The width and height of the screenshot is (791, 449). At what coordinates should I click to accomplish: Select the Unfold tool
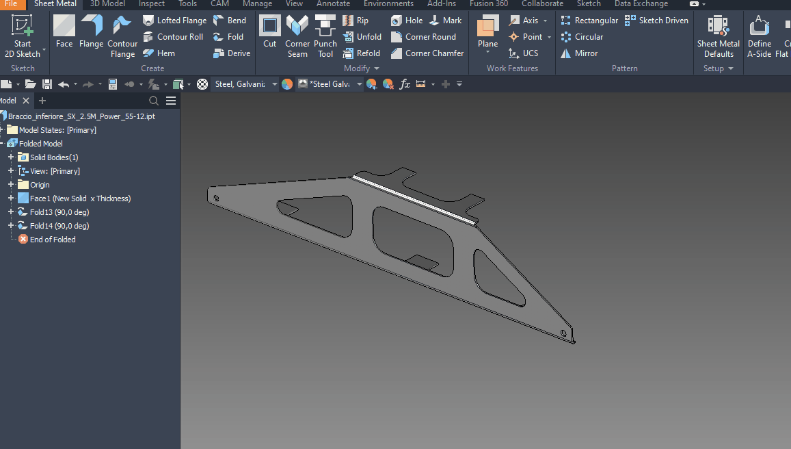pos(362,36)
